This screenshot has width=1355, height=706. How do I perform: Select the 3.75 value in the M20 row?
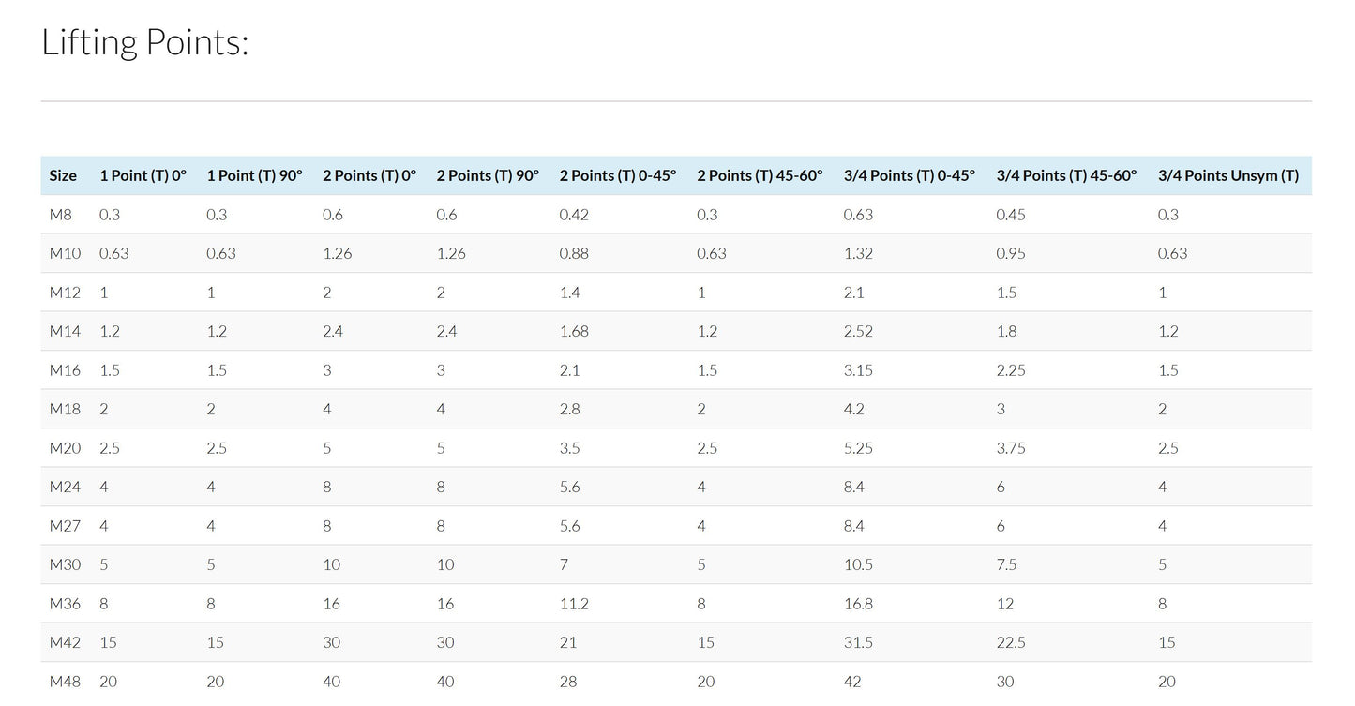tap(1011, 448)
